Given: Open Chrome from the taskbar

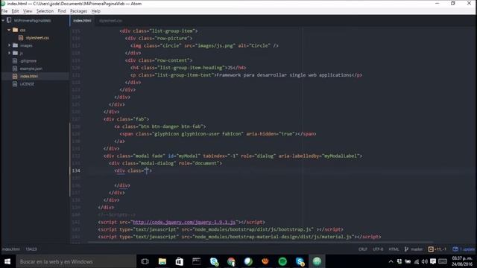Looking at the screenshot, I should pyautogui.click(x=231, y=261).
